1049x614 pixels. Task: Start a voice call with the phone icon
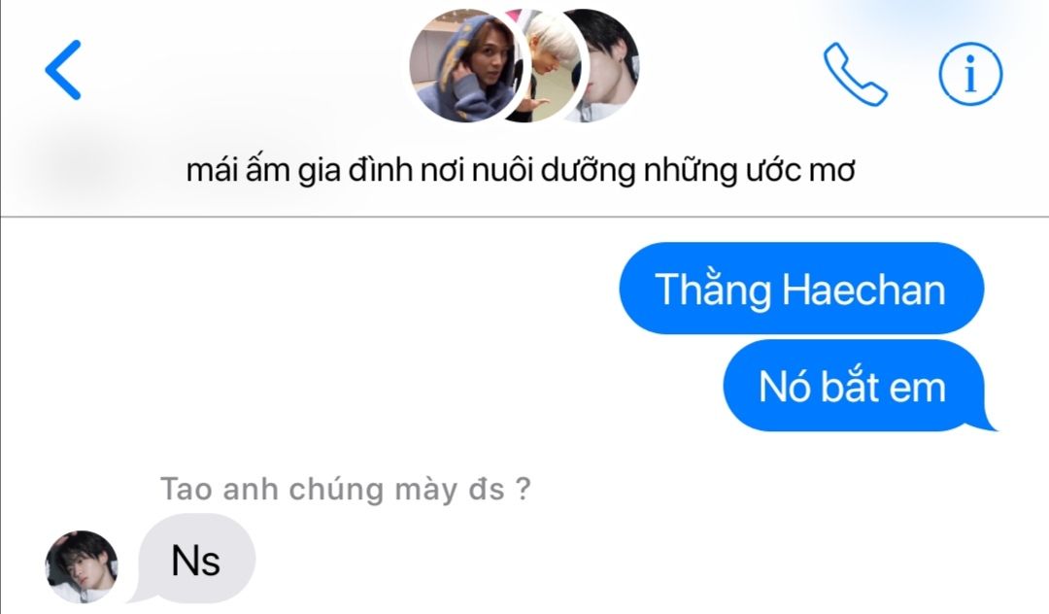855,74
